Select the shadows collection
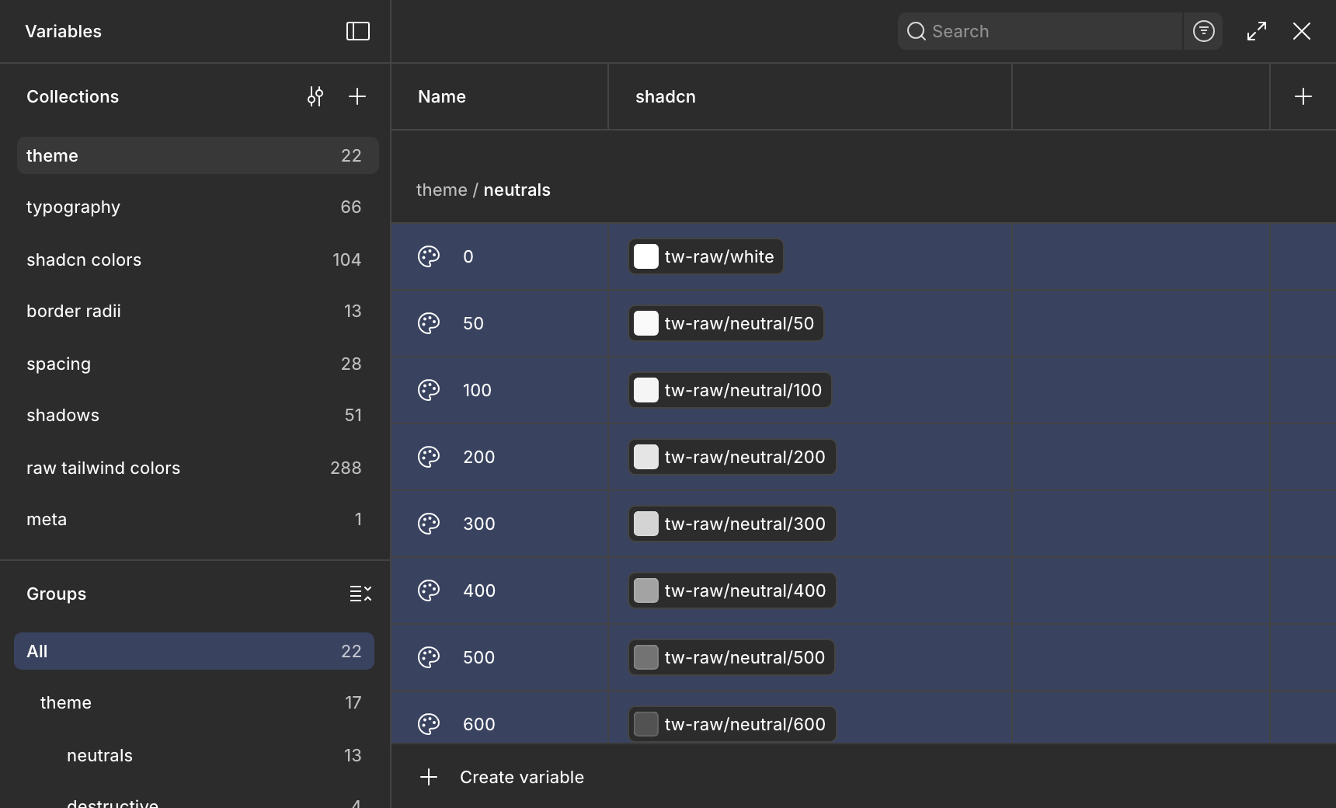Viewport: 1336px width, 808px height. (x=197, y=415)
